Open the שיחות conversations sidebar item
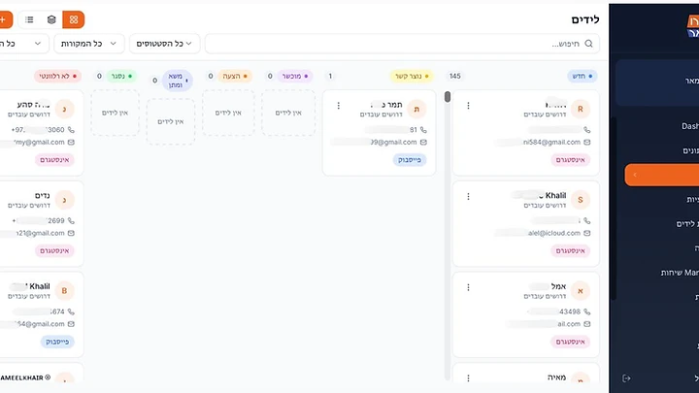Image resolution: width=699 pixels, height=393 pixels. tap(680, 273)
